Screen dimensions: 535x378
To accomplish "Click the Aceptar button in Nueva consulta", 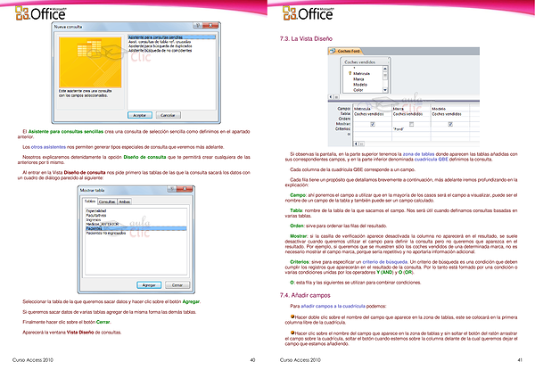I will tap(140, 116).
